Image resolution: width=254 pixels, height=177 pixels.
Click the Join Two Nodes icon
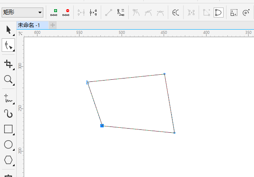tap(81, 13)
